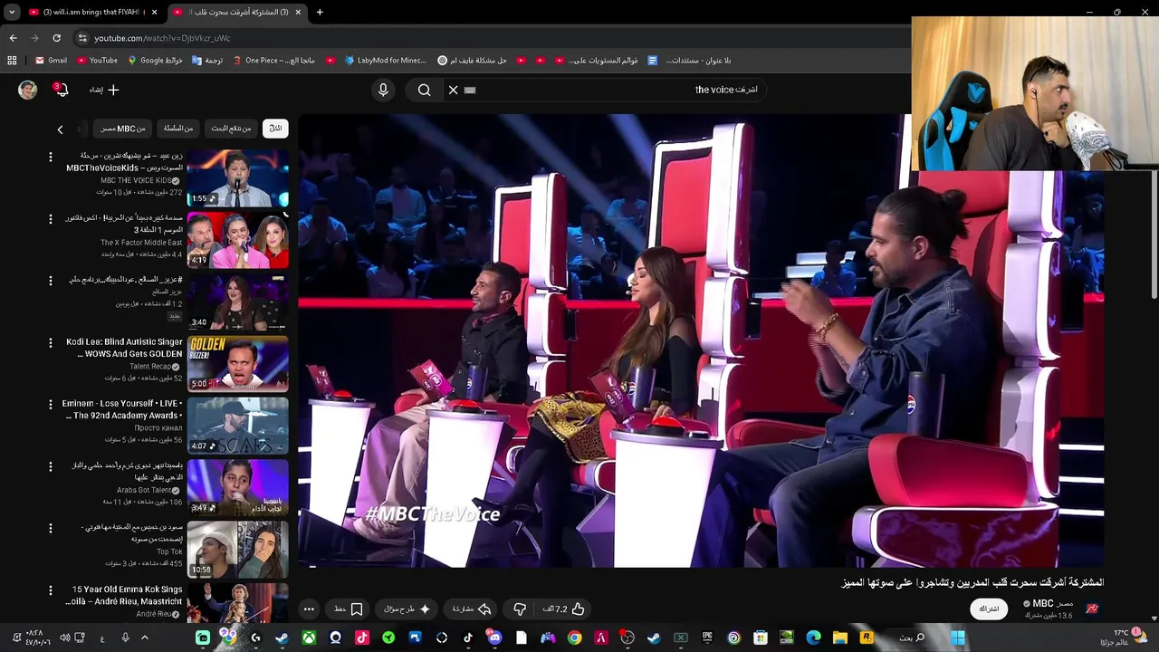
Task: Open YouTube notifications bell
Action: click(60, 90)
